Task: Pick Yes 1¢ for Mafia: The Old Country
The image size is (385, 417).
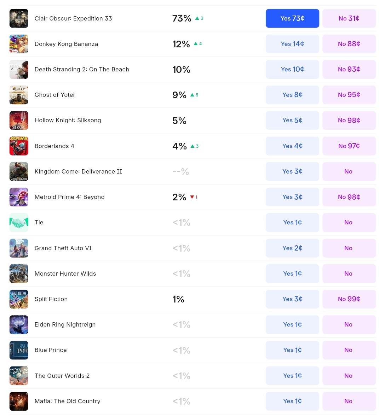Action: tap(292, 401)
